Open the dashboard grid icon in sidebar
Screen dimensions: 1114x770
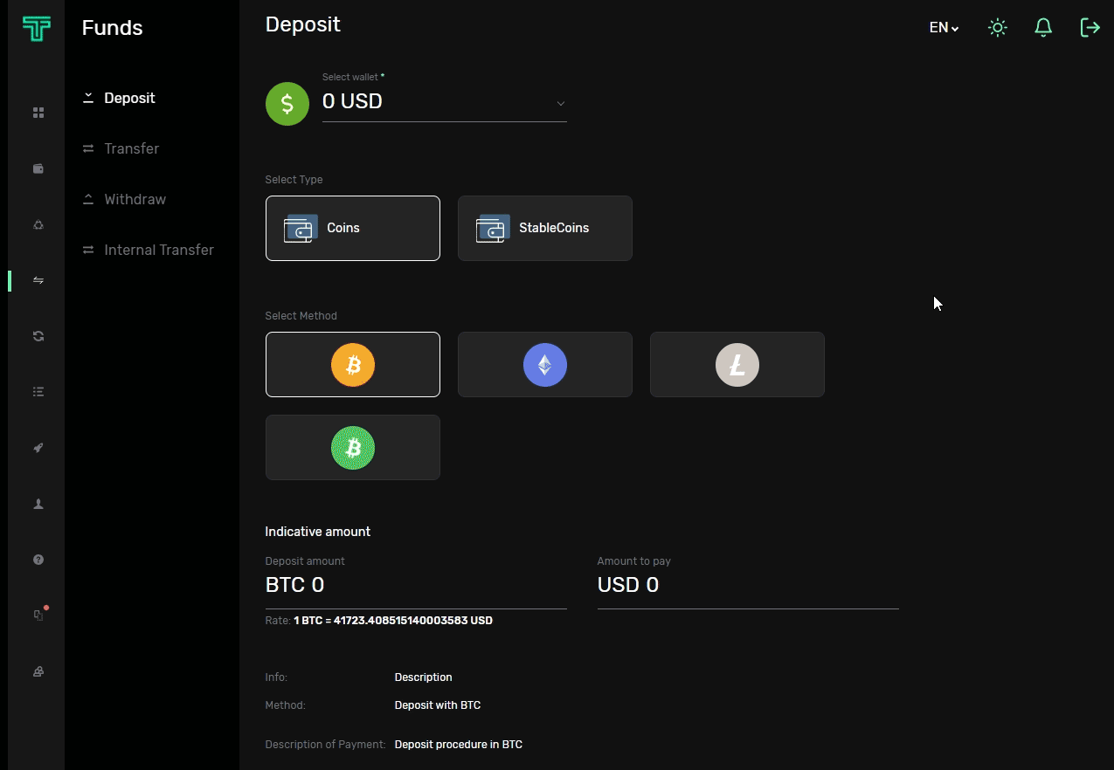click(x=38, y=113)
